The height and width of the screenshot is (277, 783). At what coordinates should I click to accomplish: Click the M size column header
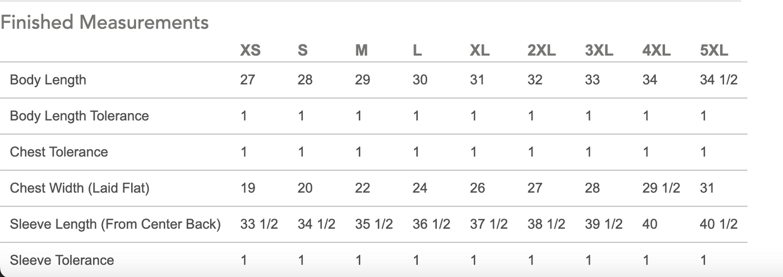[x=361, y=50]
